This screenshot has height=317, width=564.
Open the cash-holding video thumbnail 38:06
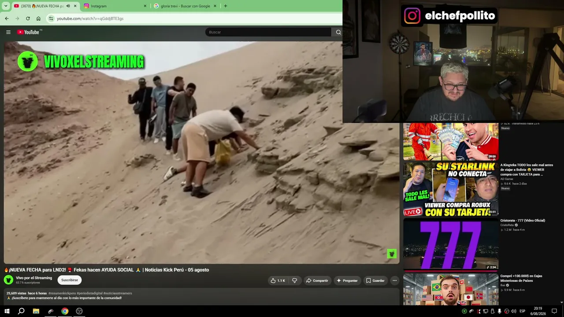451,142
